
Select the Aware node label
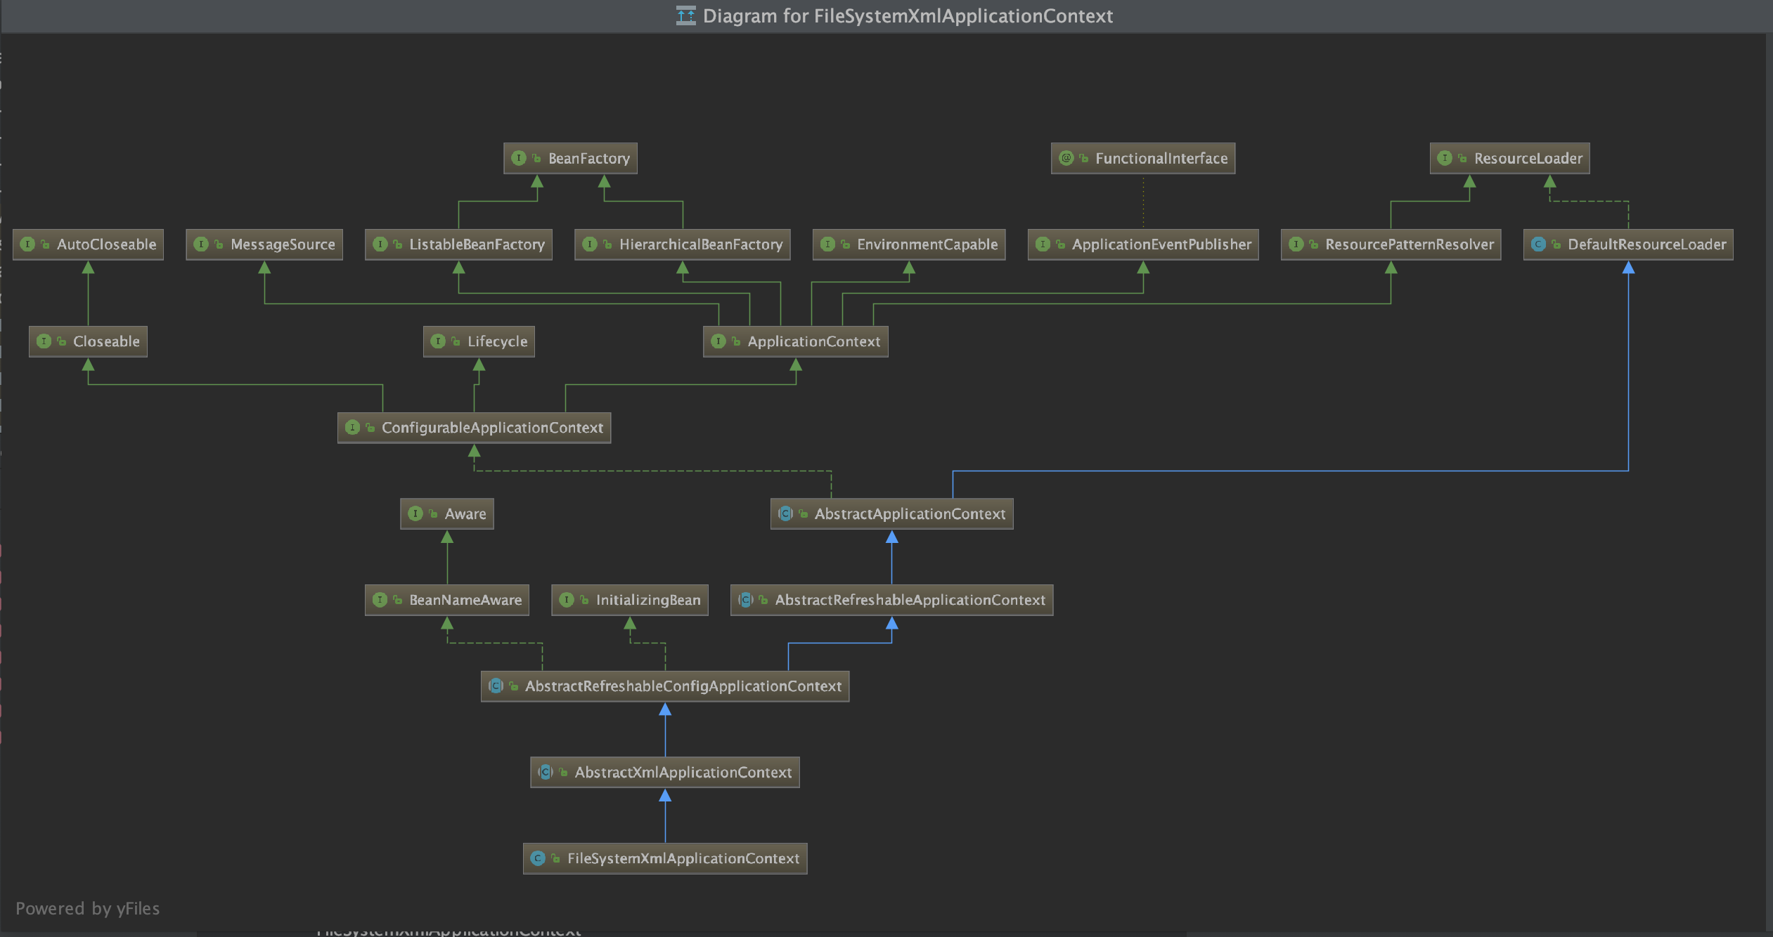465,514
